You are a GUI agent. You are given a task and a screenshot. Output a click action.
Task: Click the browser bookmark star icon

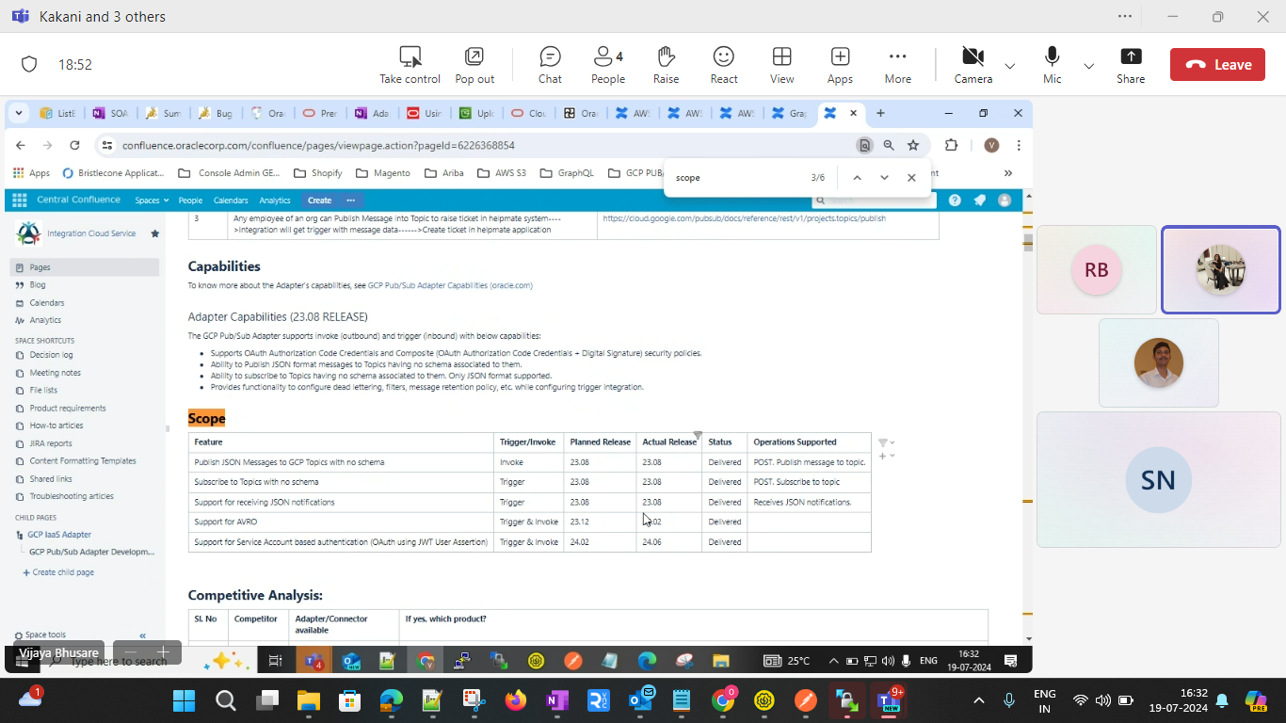(x=913, y=145)
